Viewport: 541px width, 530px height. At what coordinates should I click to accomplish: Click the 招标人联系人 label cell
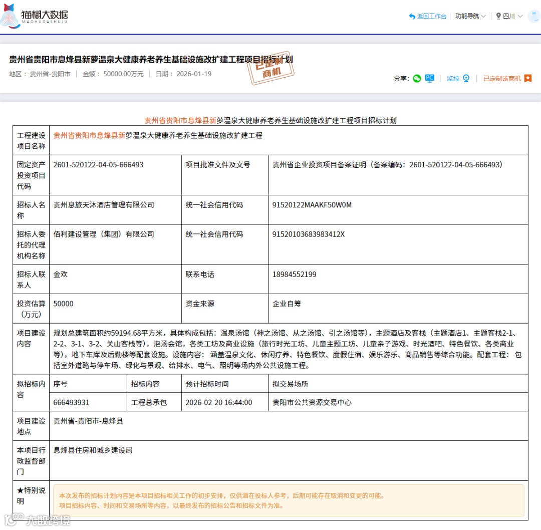[31, 280]
